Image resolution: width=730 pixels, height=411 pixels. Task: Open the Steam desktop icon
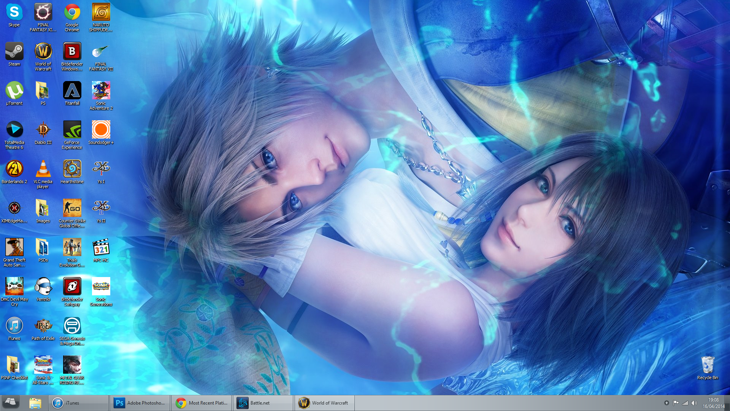14,54
